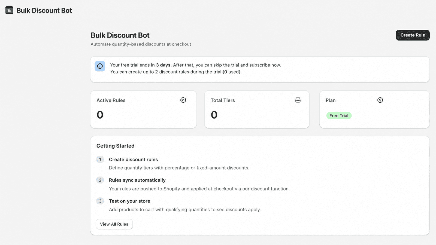Click the 'Plan' card label
The height and width of the screenshot is (245, 436).
pyautogui.click(x=331, y=100)
